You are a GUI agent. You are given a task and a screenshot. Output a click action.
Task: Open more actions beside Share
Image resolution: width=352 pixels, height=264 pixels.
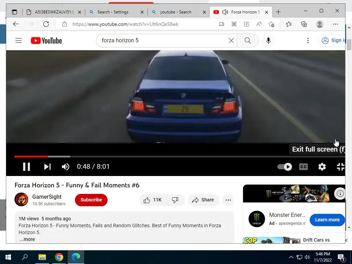pyautogui.click(x=228, y=200)
